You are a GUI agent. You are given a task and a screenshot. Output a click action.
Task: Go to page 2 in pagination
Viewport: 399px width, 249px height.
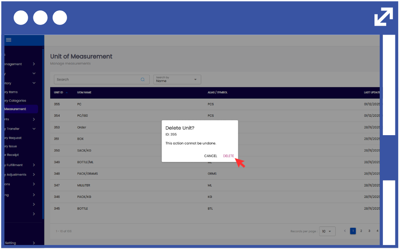click(x=361, y=231)
